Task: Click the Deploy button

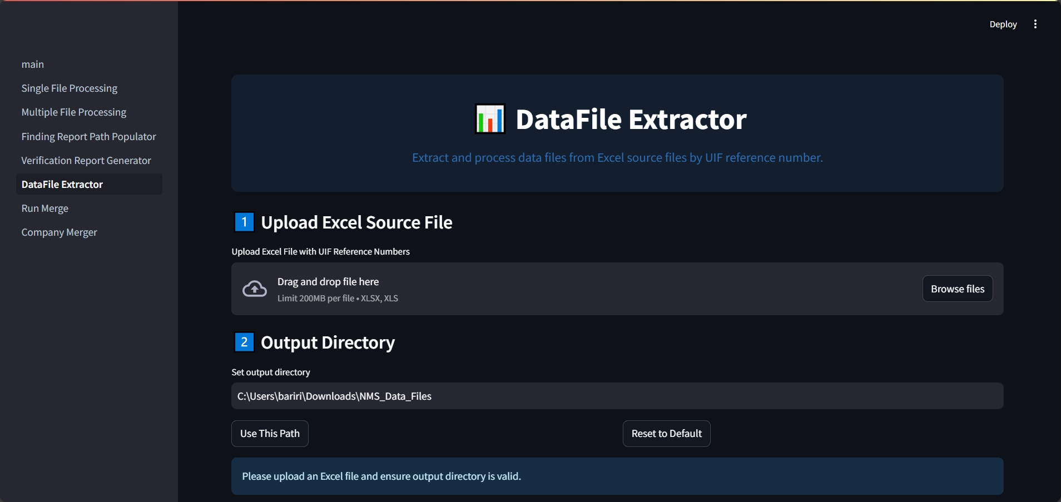Action: 1003,24
